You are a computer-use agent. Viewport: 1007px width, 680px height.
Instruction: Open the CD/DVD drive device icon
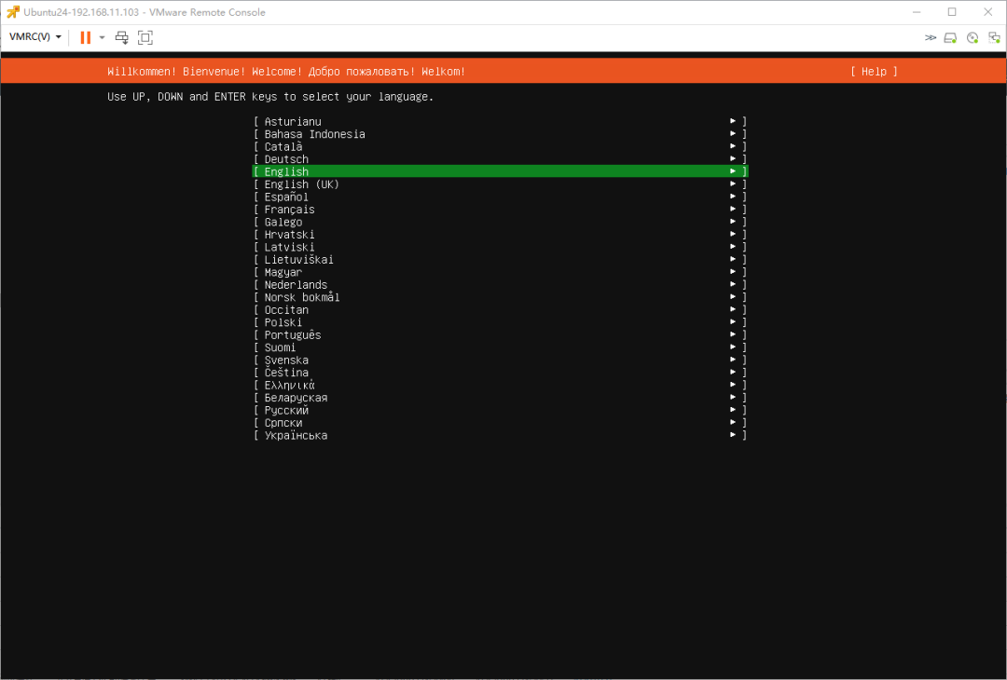coord(973,38)
